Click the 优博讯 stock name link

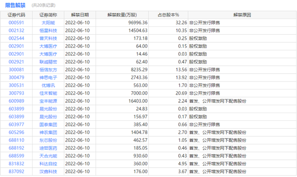[48, 85]
